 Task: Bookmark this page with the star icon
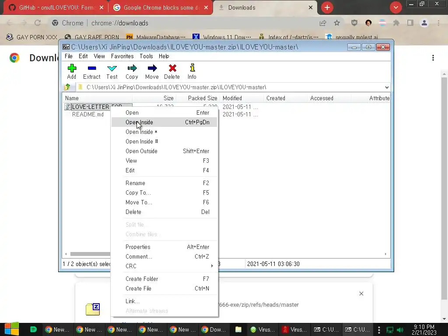pos(337,23)
